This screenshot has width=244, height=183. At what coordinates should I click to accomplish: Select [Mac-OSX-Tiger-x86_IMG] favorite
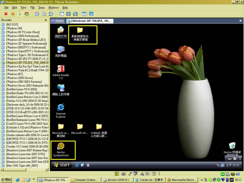22,165
